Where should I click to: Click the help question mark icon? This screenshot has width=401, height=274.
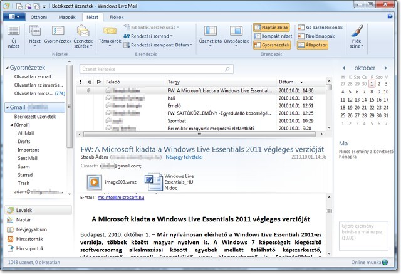pyautogui.click(x=390, y=17)
